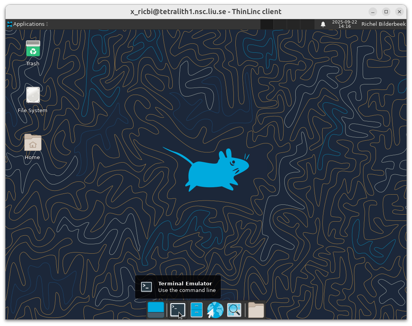Toggle Show Desktop with the leftmost dock button
The width and height of the screenshot is (412, 326).
click(156, 310)
